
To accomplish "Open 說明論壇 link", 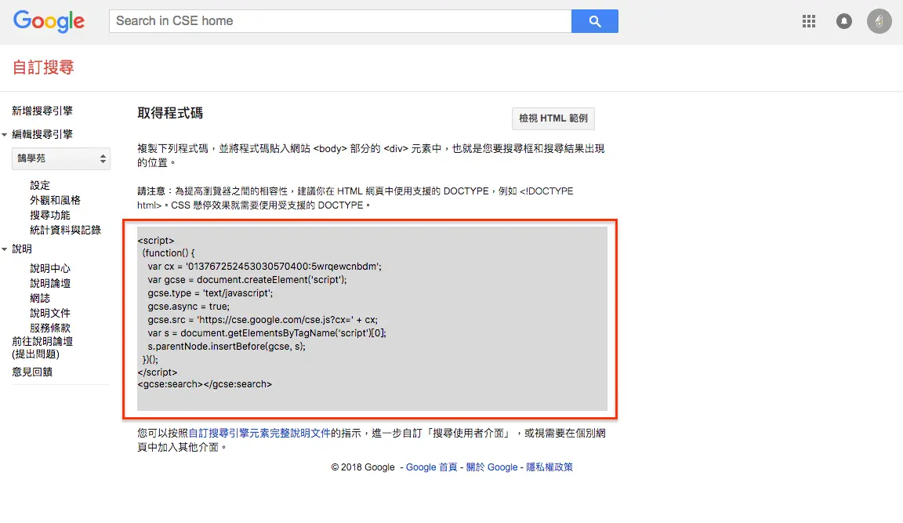I will (x=49, y=283).
